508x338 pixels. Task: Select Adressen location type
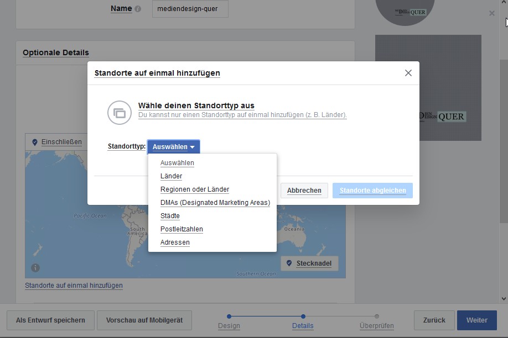[x=175, y=242]
